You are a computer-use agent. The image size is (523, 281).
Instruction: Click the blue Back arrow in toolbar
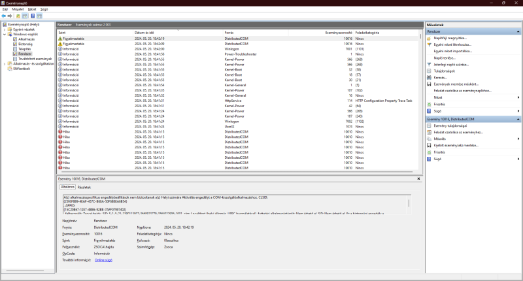4,16
